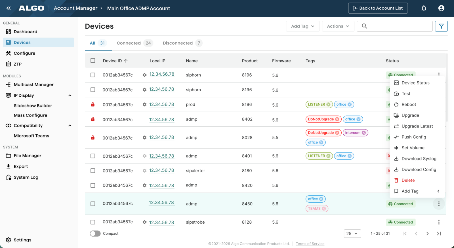Open the Terms of Service link

point(310,244)
